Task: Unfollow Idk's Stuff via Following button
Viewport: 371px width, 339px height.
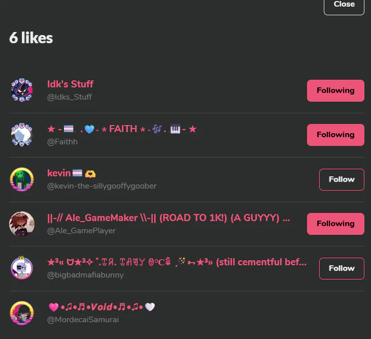Action: click(335, 91)
